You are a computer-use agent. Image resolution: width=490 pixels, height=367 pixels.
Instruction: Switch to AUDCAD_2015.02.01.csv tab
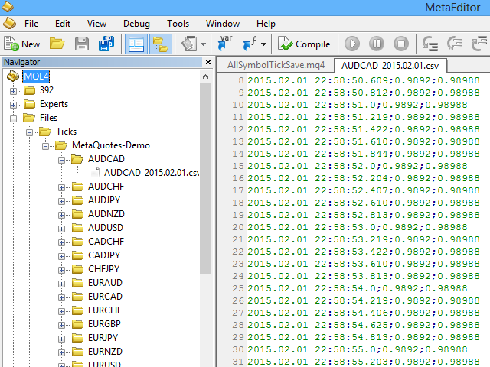pos(390,66)
